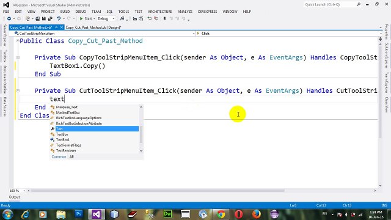Click the Save All toolbar icon
This screenshot has height=220, width=391.
pos(50,19)
